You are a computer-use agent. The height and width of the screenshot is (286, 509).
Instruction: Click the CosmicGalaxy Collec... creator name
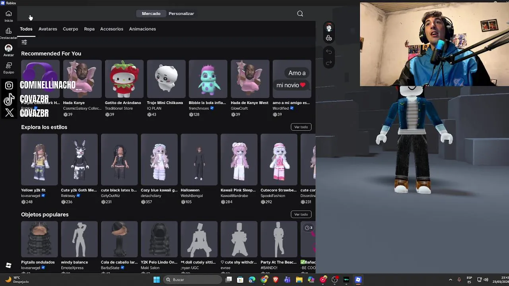82,108
